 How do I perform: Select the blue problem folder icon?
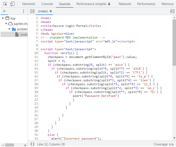point(14,29)
